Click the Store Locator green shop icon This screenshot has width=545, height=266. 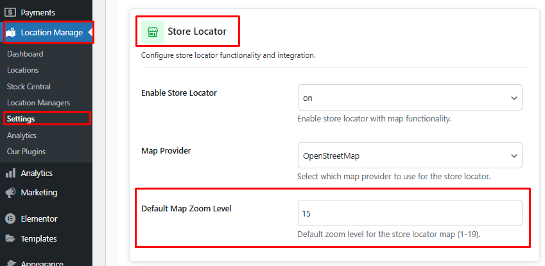153,31
